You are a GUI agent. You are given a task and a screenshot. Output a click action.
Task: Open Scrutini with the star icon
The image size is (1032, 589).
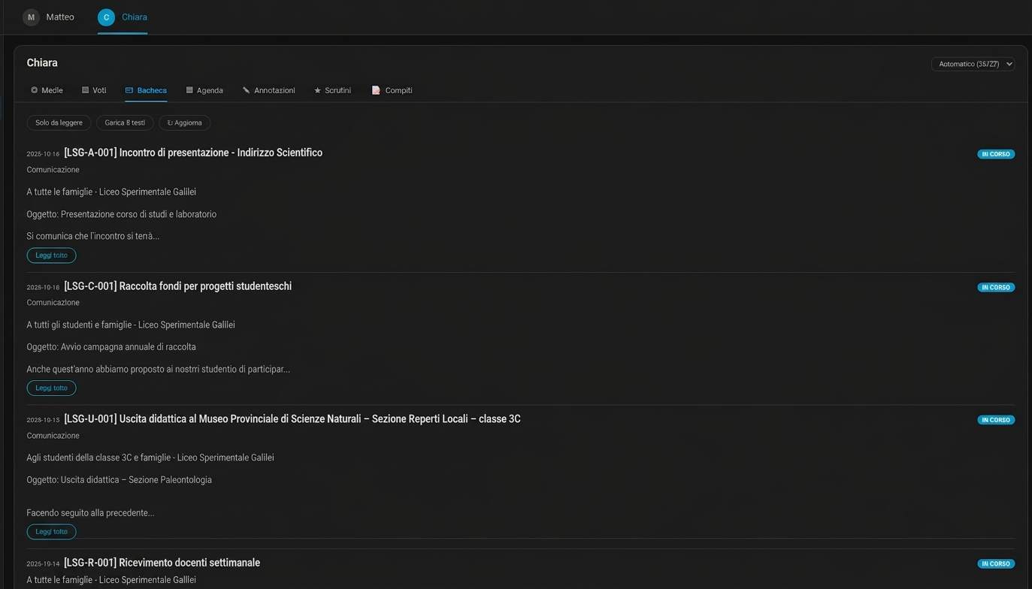pos(332,90)
